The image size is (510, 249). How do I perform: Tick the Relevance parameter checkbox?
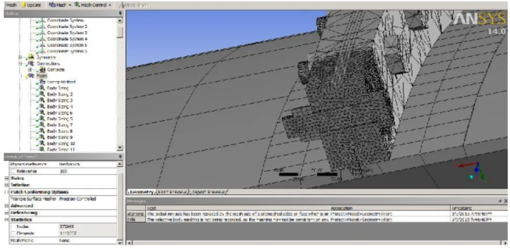coord(13,171)
